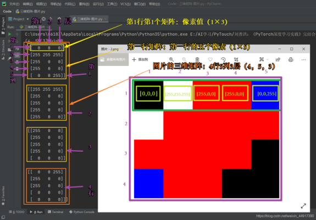Open the Python Console tab

point(82,212)
